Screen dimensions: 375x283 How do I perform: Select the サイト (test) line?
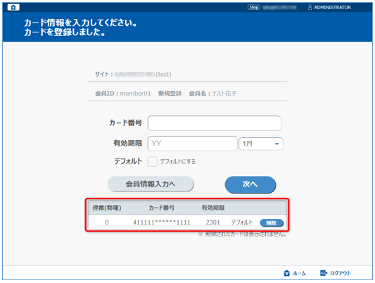click(x=133, y=74)
